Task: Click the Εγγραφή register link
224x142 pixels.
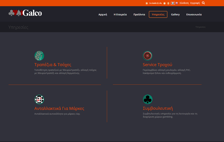Action: [x=195, y=3]
